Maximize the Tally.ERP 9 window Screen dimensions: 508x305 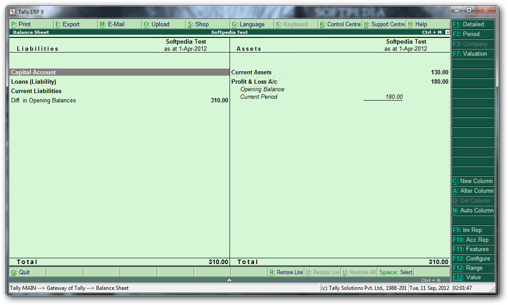(x=469, y=10)
